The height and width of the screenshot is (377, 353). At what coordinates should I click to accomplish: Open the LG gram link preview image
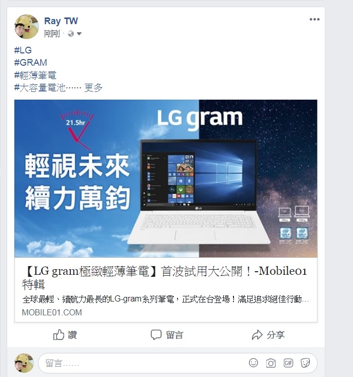tap(166, 178)
